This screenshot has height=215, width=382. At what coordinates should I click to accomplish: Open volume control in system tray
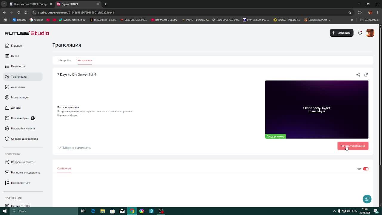349,211
